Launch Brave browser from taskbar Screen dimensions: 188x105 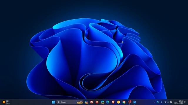(113, 102)
